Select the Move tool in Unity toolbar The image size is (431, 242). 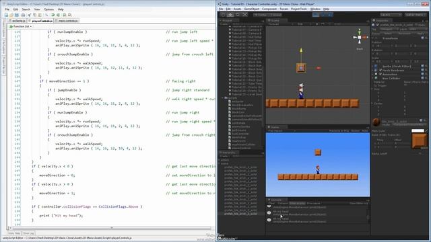[x=230, y=15]
